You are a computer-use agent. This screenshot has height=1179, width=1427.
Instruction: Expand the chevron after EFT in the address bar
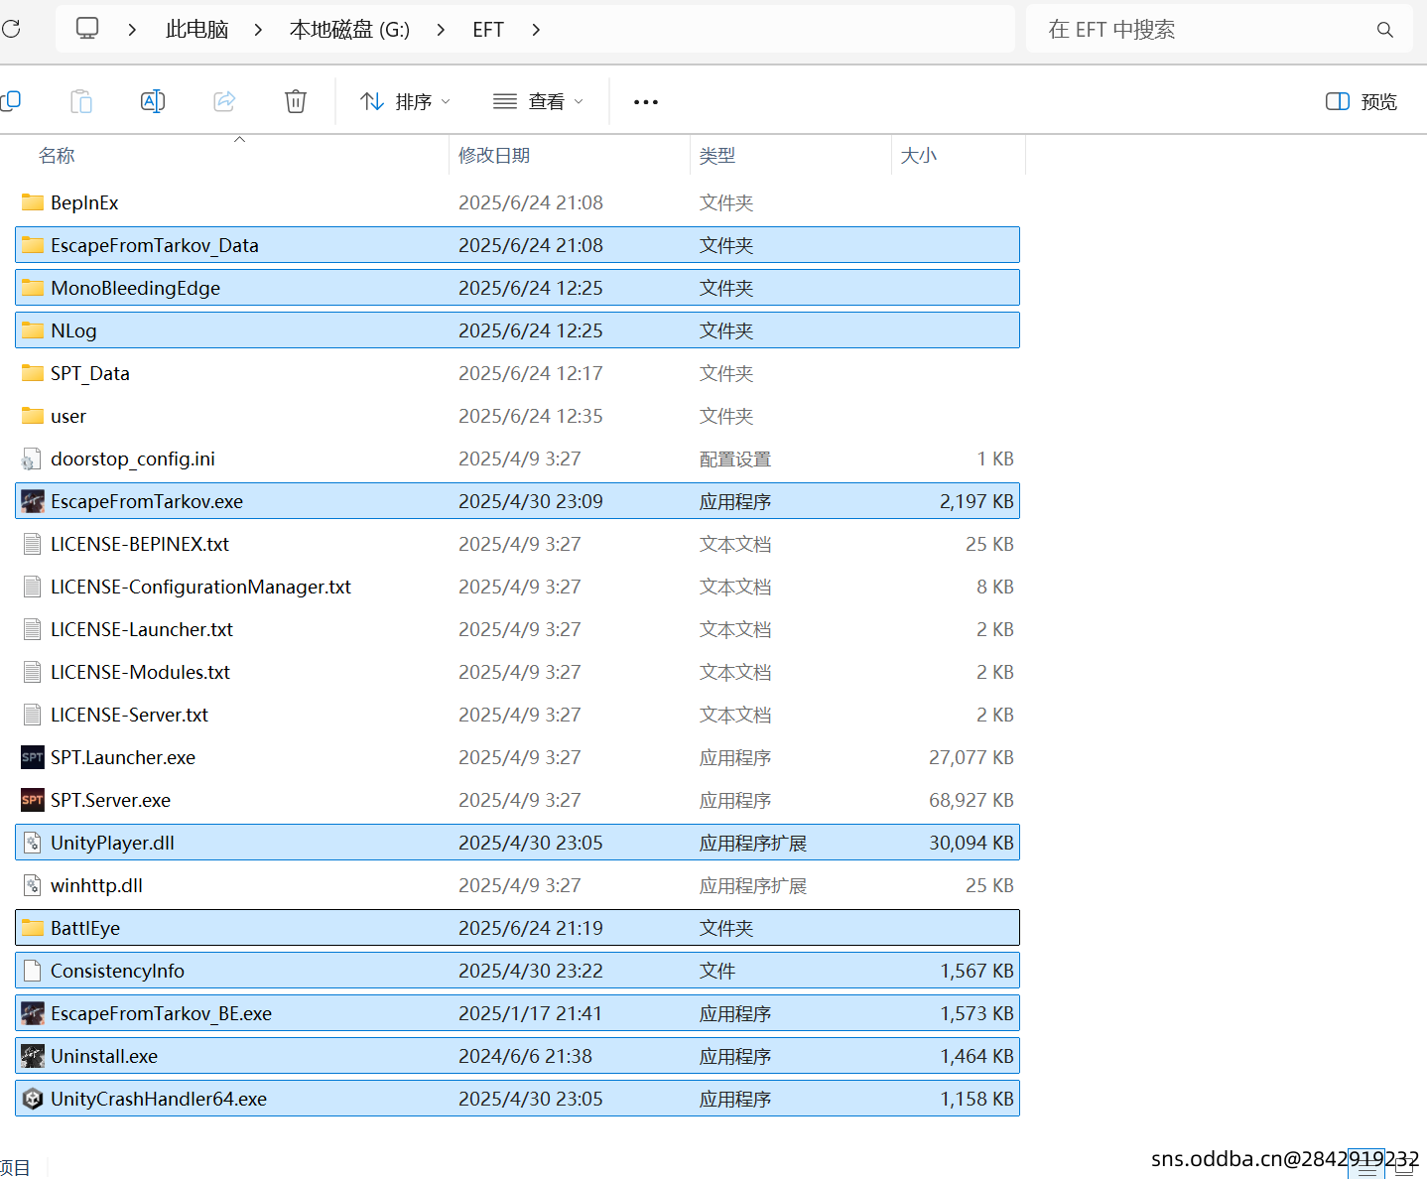[536, 30]
